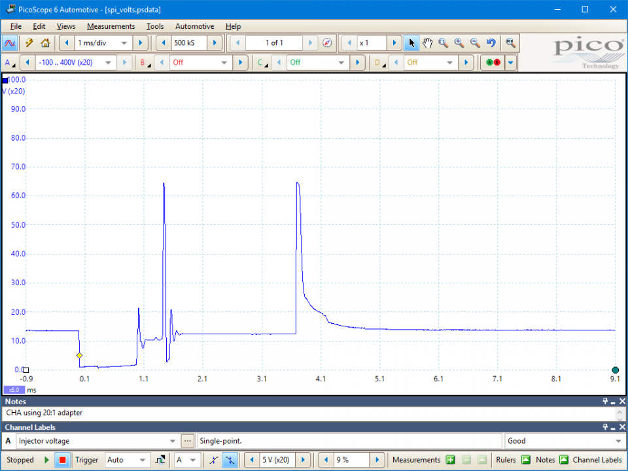This screenshot has height=471, width=628.
Task: Undo the last zoom
Action: [491, 43]
